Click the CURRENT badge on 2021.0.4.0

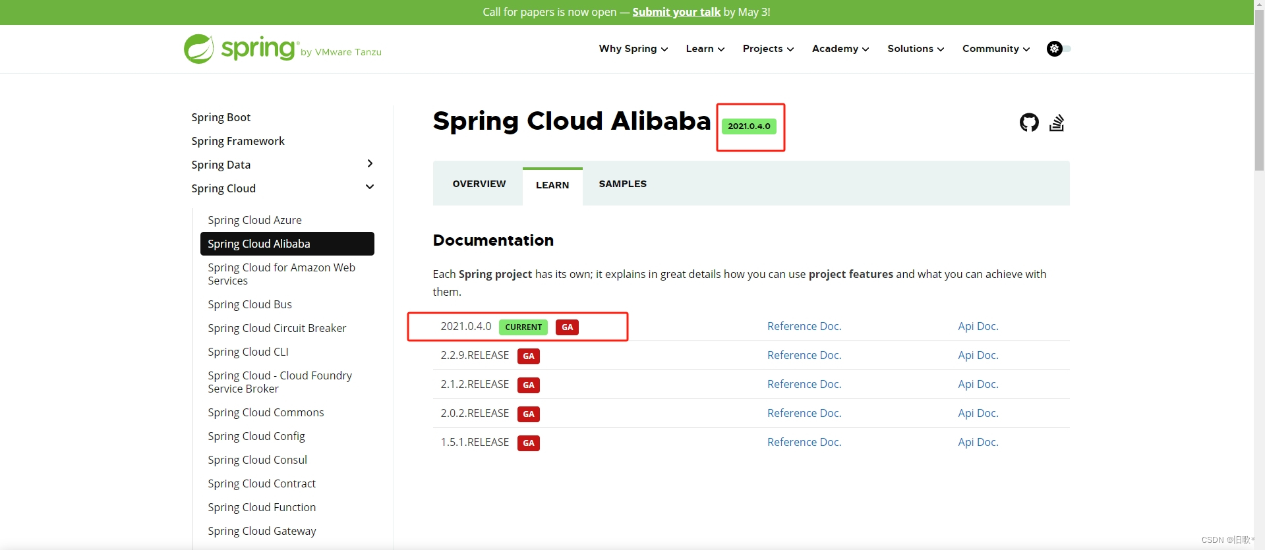pos(523,327)
